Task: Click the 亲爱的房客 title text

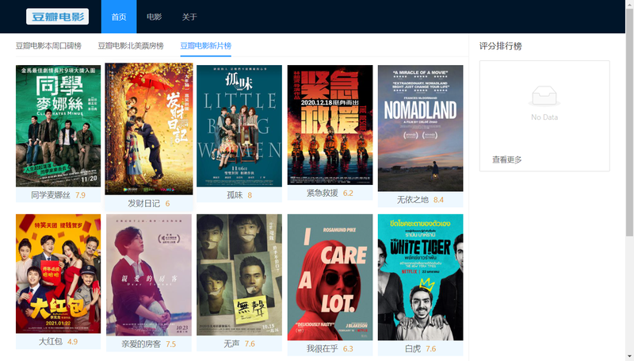Action: 141,344
